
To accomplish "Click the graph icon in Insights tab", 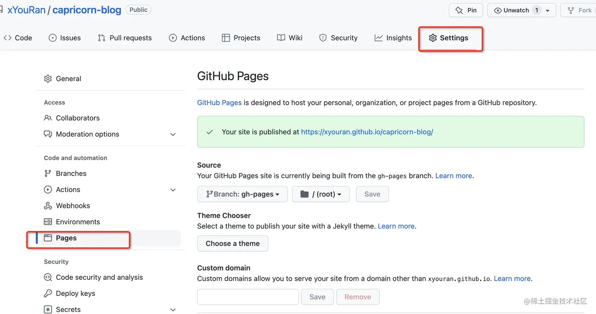I will point(378,38).
